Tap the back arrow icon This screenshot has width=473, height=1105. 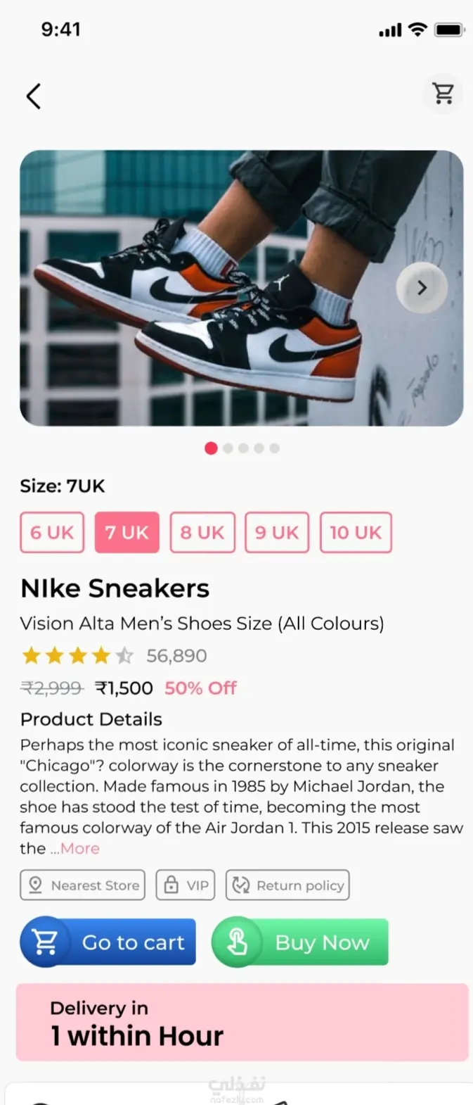[34, 96]
